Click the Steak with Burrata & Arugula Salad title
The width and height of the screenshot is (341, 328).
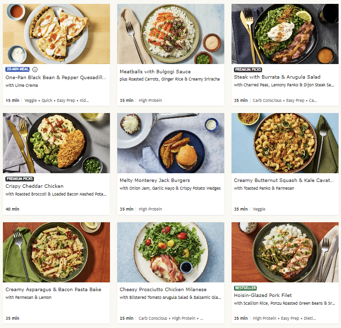coord(277,77)
